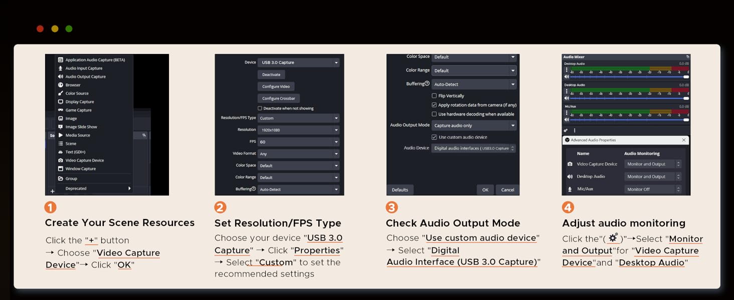Open the Resolution/FPS Type dropdown
Image resolution: width=734 pixels, height=300 pixels.
point(298,118)
